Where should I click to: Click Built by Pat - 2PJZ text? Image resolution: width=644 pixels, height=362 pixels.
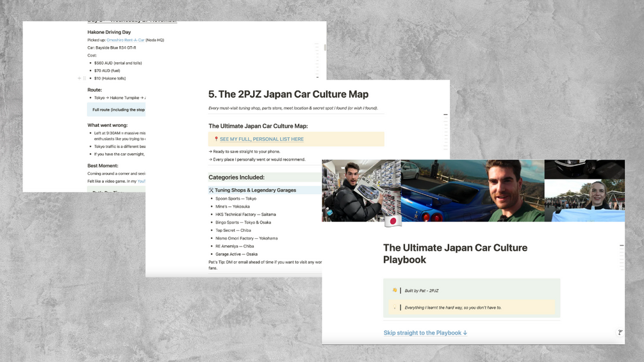(422, 291)
